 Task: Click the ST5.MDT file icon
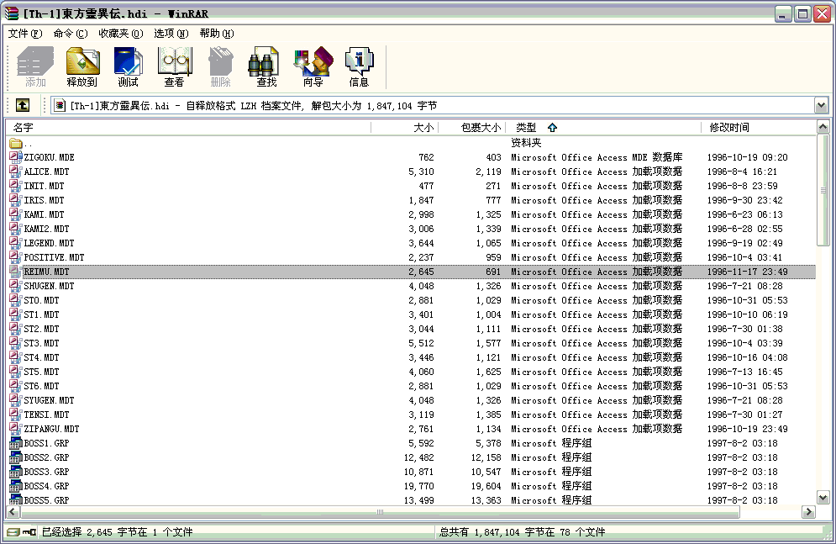(15, 372)
